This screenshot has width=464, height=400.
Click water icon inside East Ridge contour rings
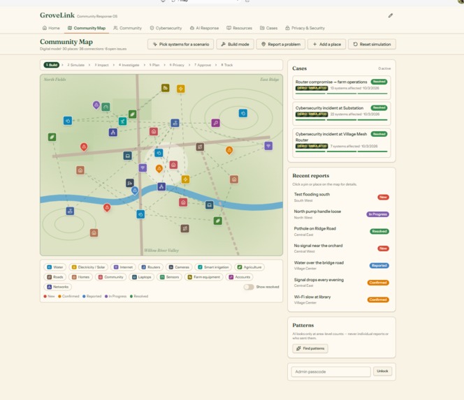pos(243,113)
